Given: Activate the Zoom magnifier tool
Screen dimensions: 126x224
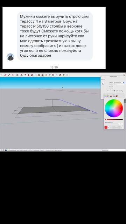Looking at the screenshot, I should pos(50,75).
